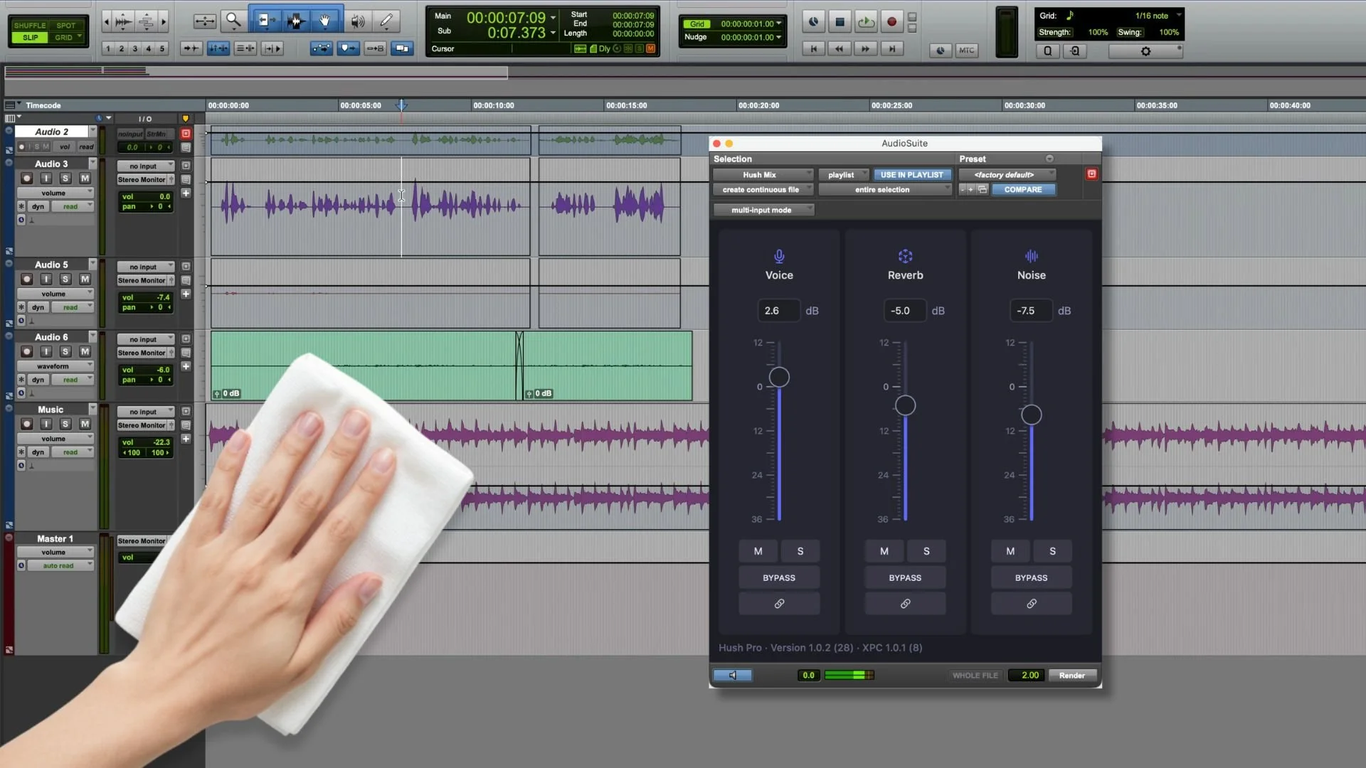
Task: Record-enable the Audio 3 track
Action: point(26,178)
